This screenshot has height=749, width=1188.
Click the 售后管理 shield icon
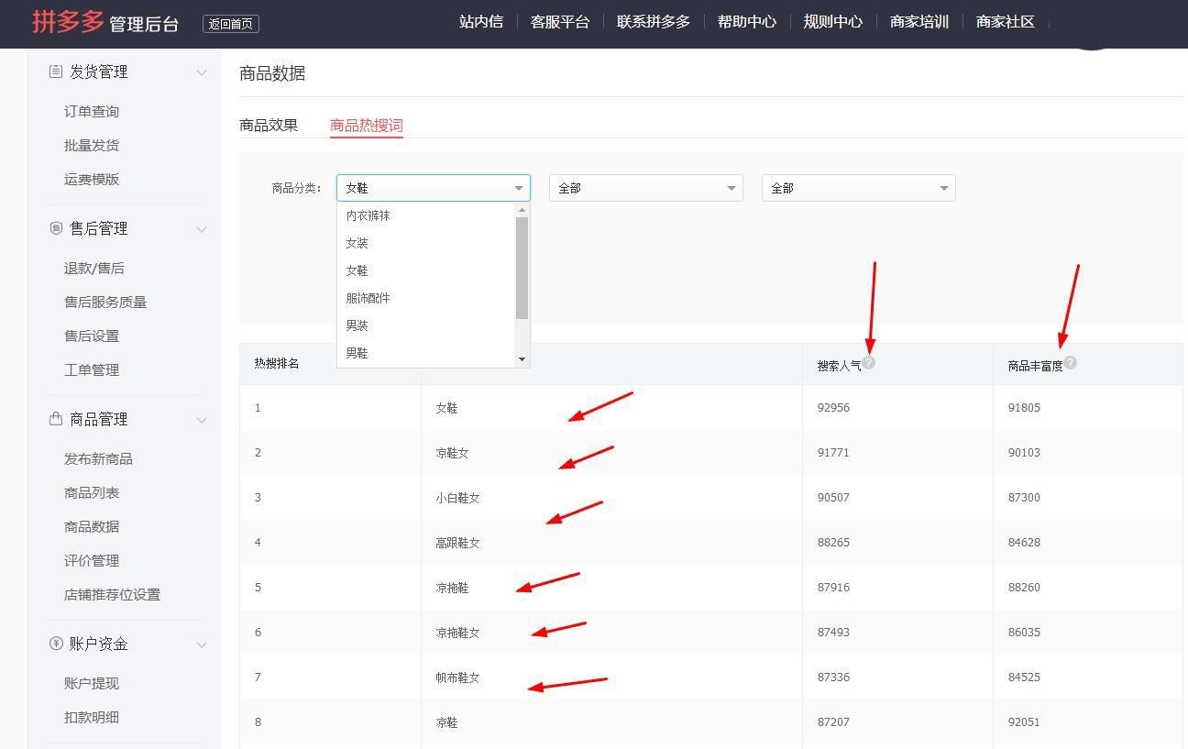tap(56, 228)
